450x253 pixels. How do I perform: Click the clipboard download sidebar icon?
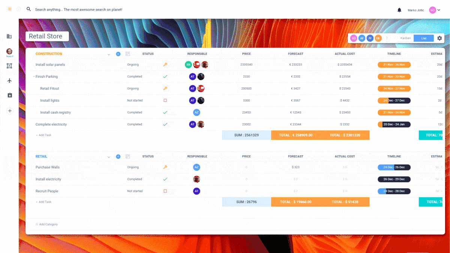click(10, 95)
